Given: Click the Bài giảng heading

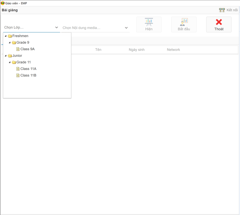Looking at the screenshot, I should (10, 10).
